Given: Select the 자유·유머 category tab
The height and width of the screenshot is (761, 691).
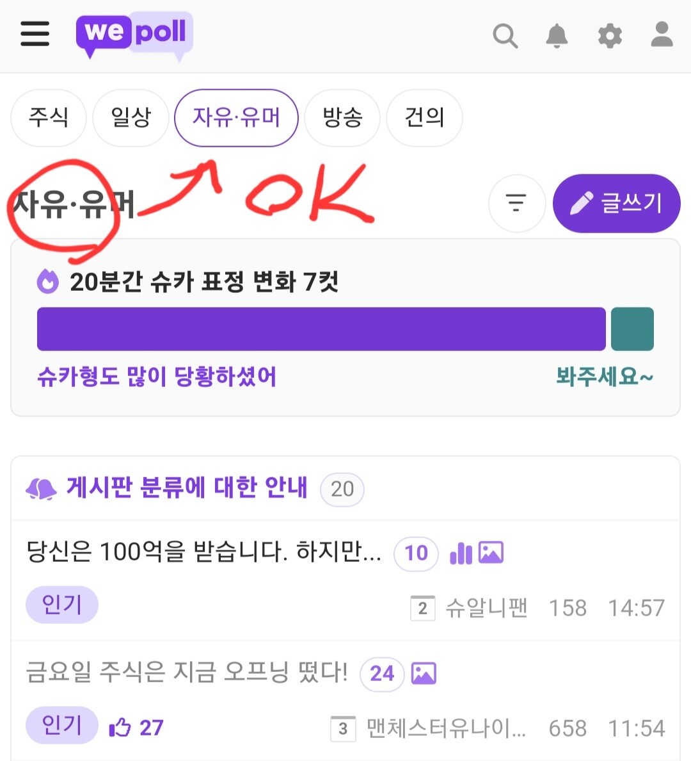Looking at the screenshot, I should (x=236, y=117).
